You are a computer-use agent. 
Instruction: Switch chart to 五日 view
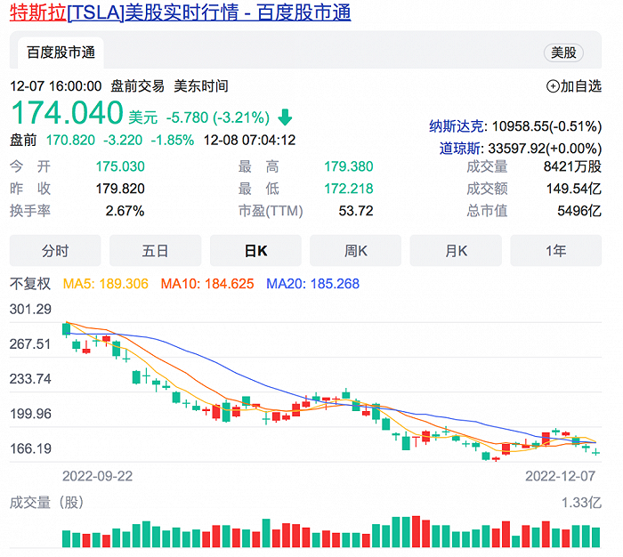pos(156,251)
